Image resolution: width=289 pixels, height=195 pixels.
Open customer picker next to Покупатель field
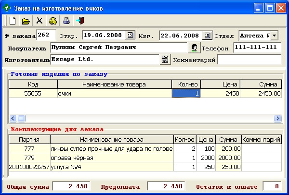click(194, 48)
